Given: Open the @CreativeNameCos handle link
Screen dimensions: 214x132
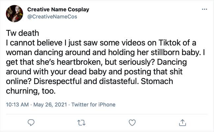Looking at the screenshot, I should point(52,16).
